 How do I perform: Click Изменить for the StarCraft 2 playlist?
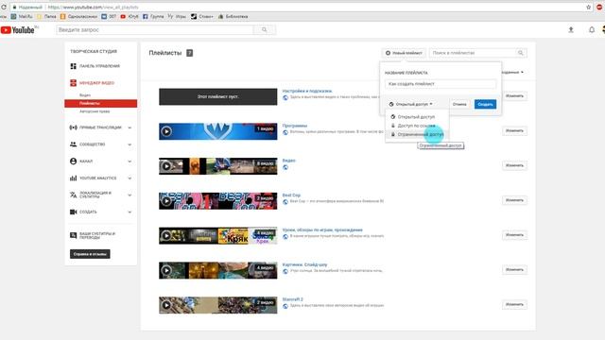[514, 304]
